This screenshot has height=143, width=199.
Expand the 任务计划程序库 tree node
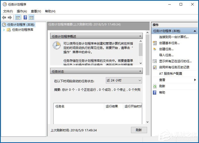4,30
